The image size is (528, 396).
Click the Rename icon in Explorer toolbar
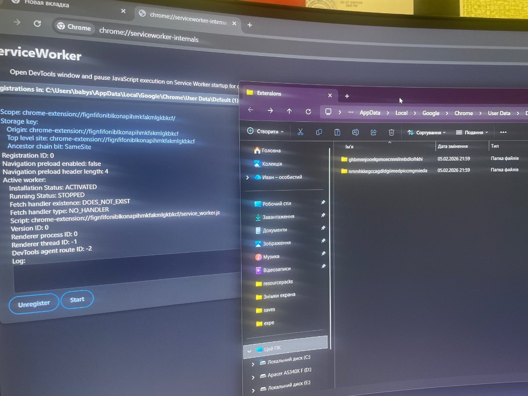tap(356, 132)
